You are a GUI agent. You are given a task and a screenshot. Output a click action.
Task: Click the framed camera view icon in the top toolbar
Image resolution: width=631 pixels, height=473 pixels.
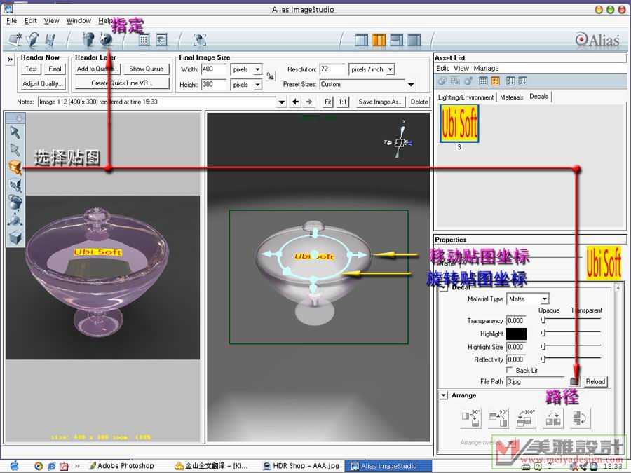[x=200, y=39]
